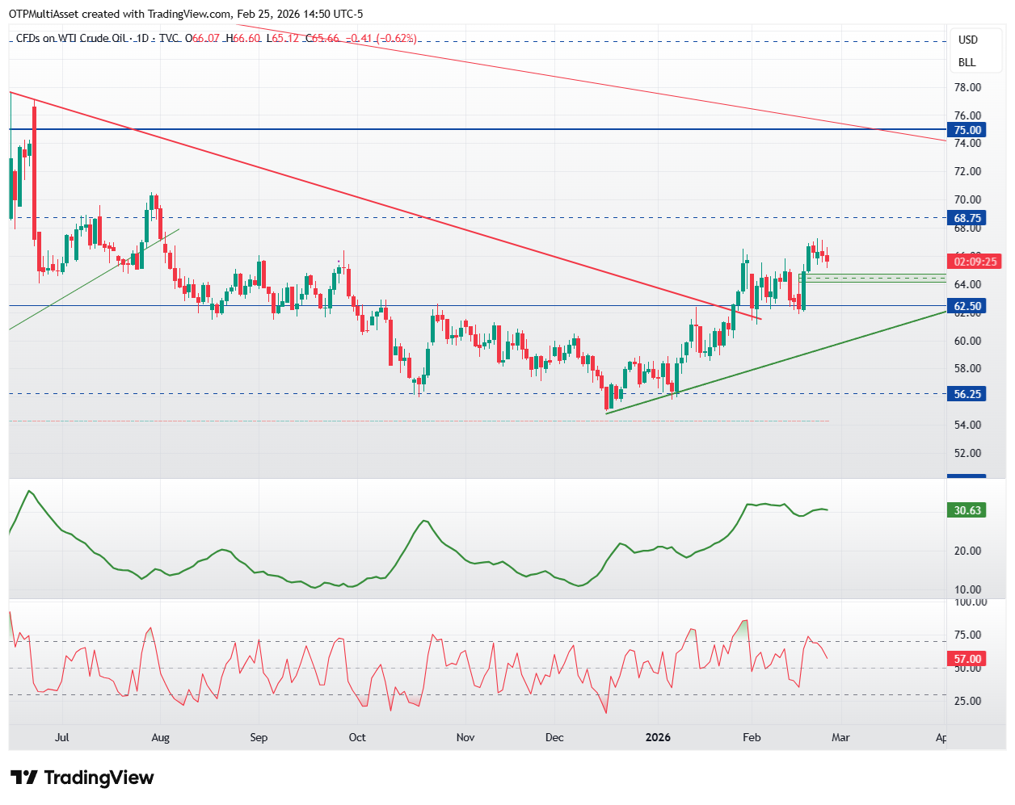Click the Oct label on time axis

[x=356, y=737]
